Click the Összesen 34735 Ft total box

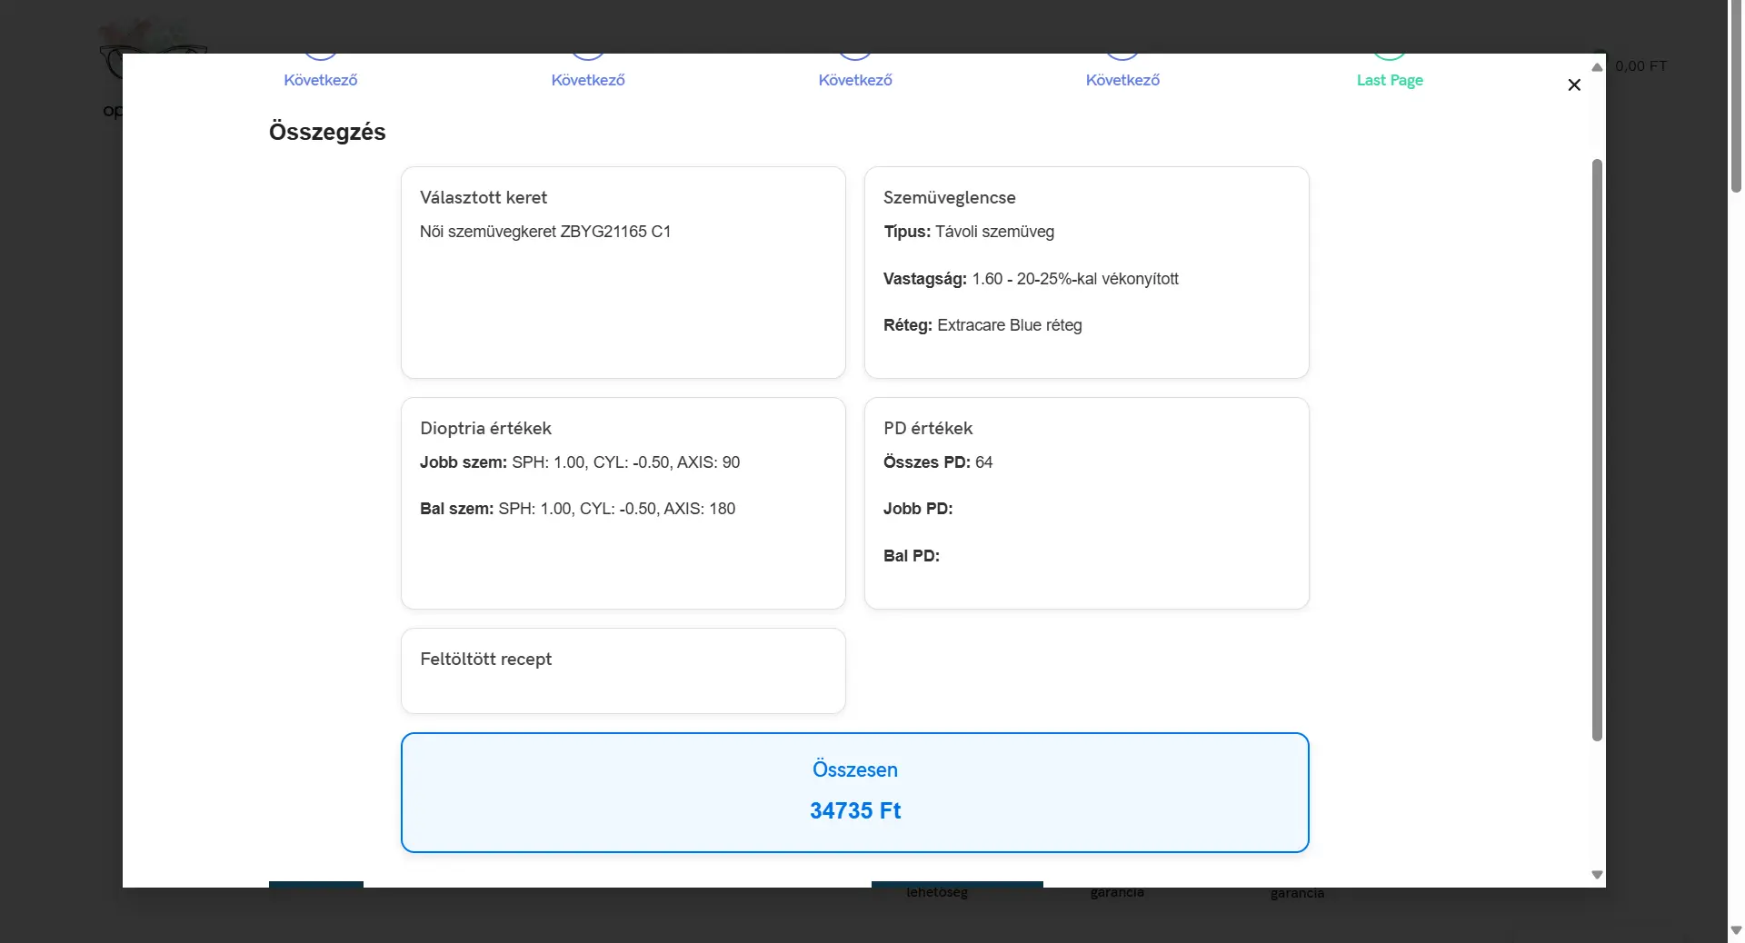coord(854,792)
